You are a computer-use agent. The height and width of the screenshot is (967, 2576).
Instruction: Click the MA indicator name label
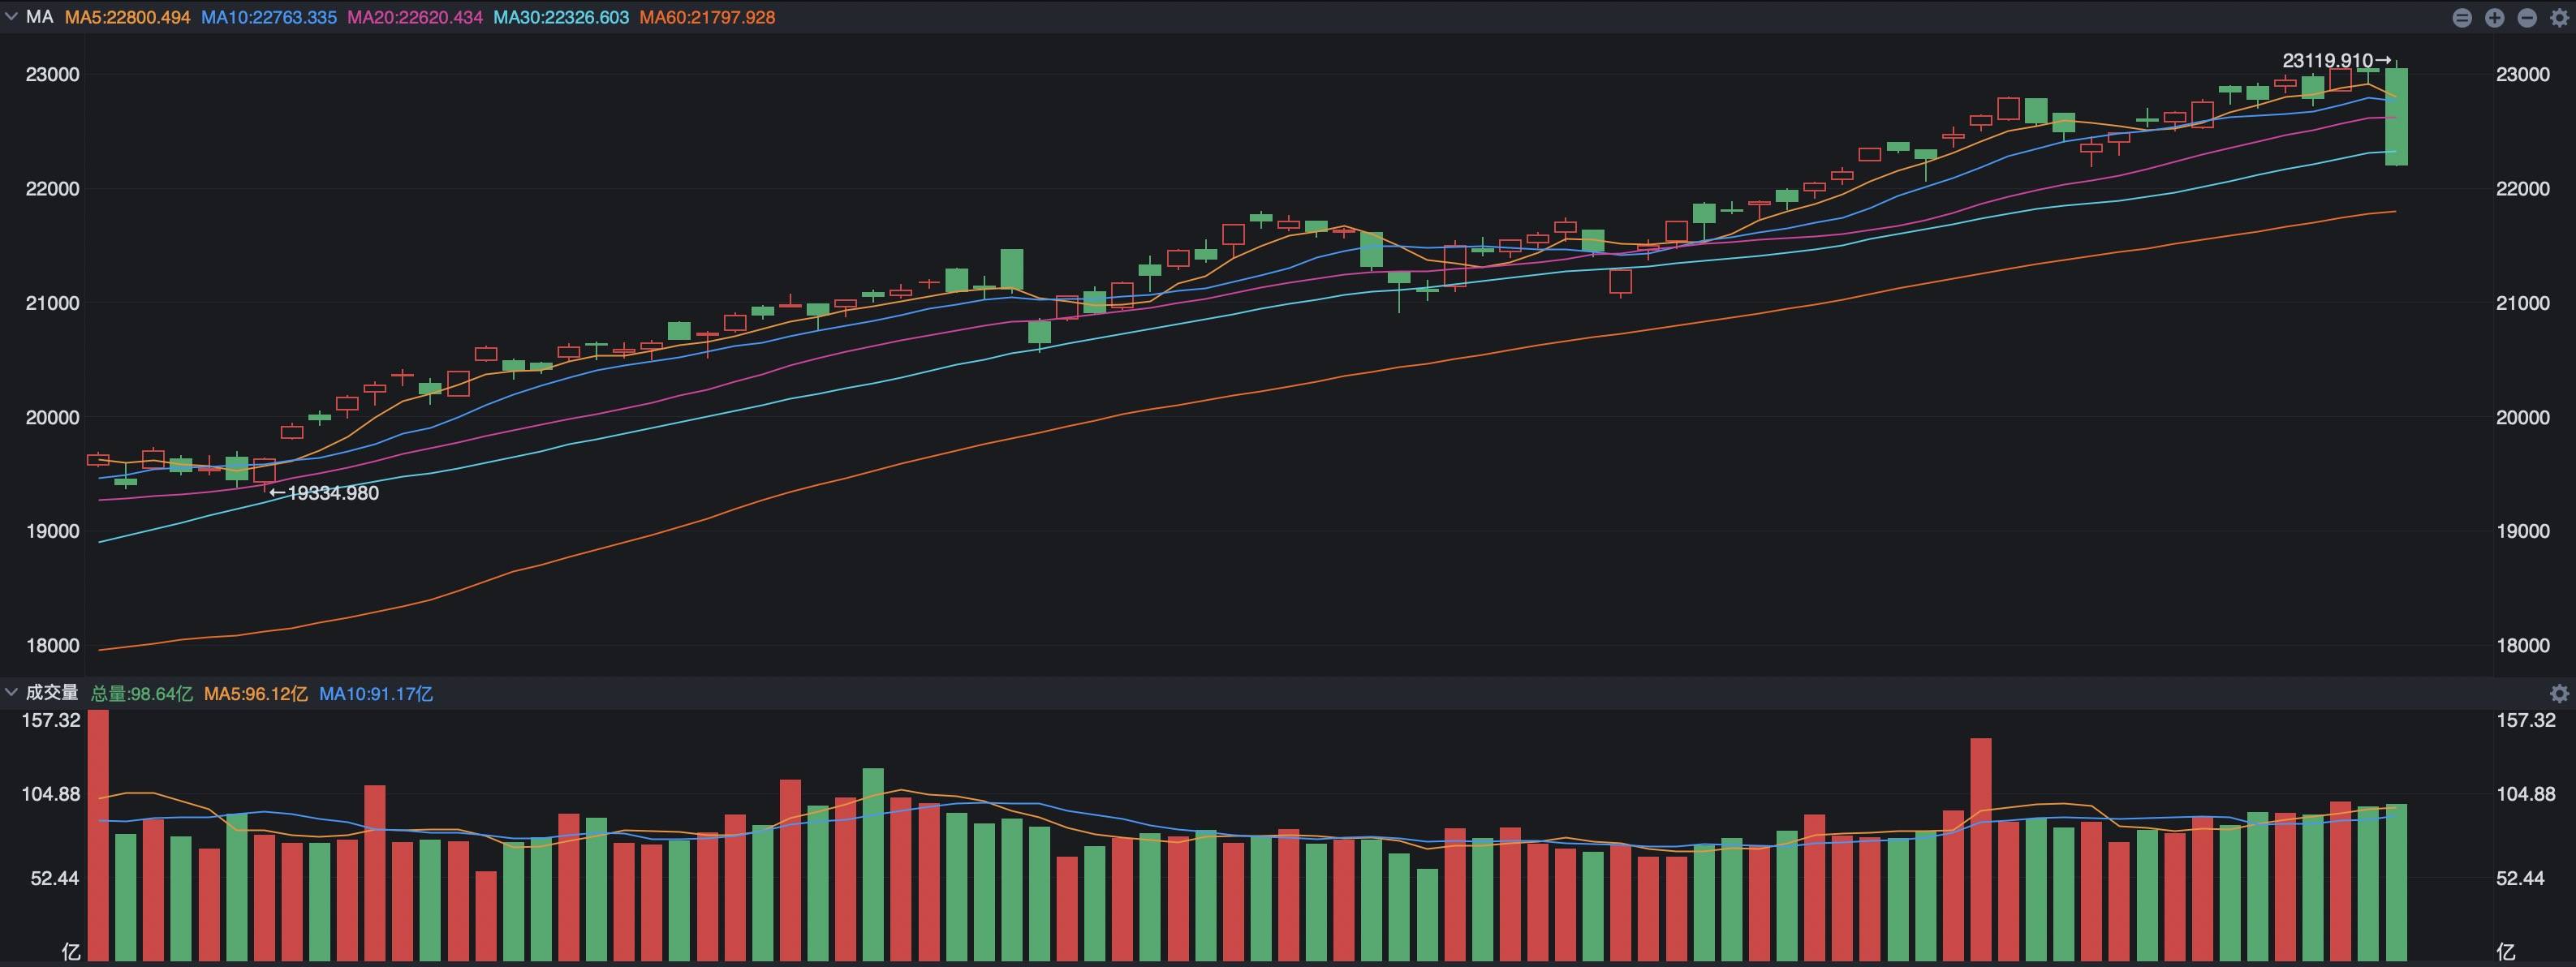coord(39,17)
